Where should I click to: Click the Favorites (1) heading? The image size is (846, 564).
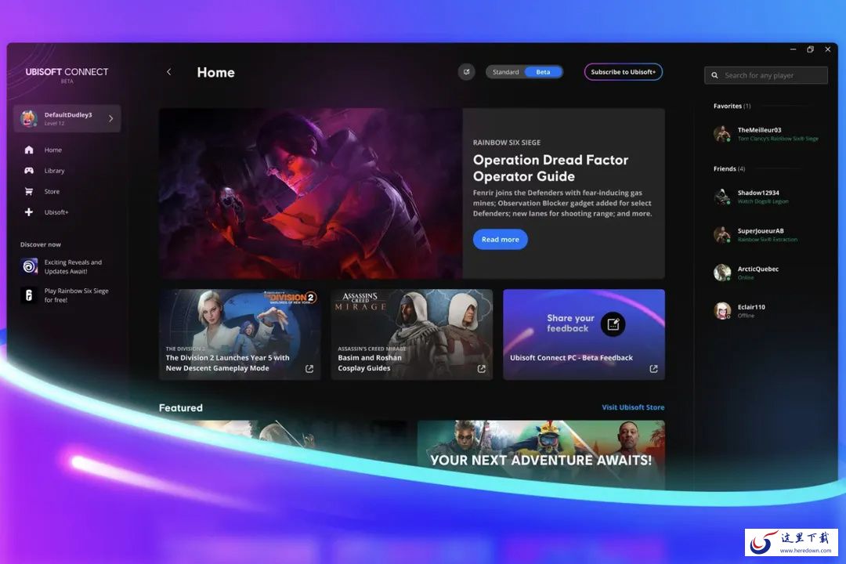[732, 106]
